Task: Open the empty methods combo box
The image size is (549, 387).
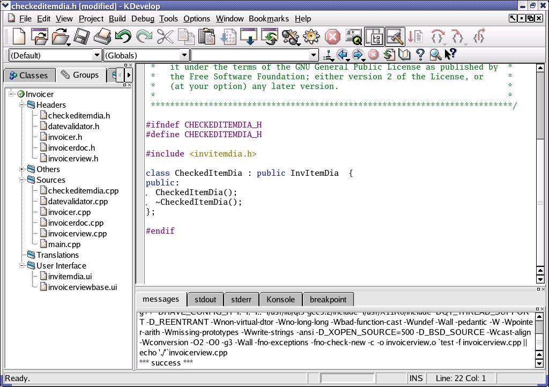Action: 255,55
